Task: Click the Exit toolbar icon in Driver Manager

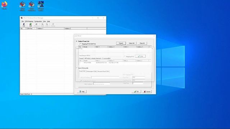Action: [x=24, y=25]
